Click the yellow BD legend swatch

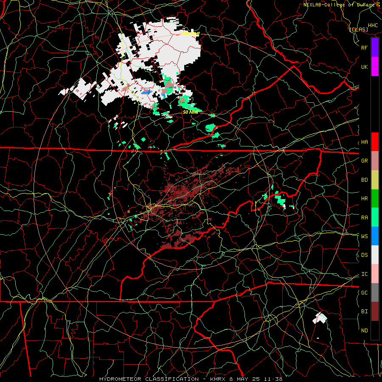(375, 180)
